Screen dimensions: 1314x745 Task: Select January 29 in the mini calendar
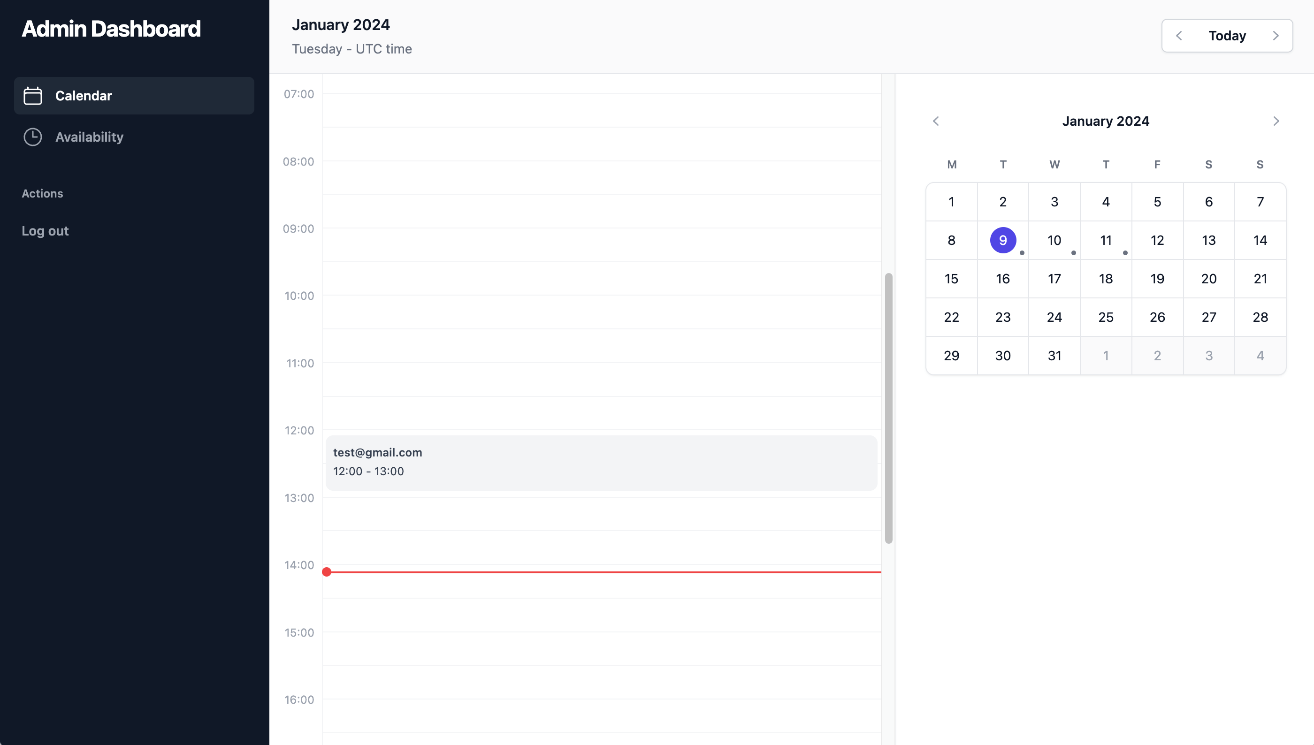point(951,355)
